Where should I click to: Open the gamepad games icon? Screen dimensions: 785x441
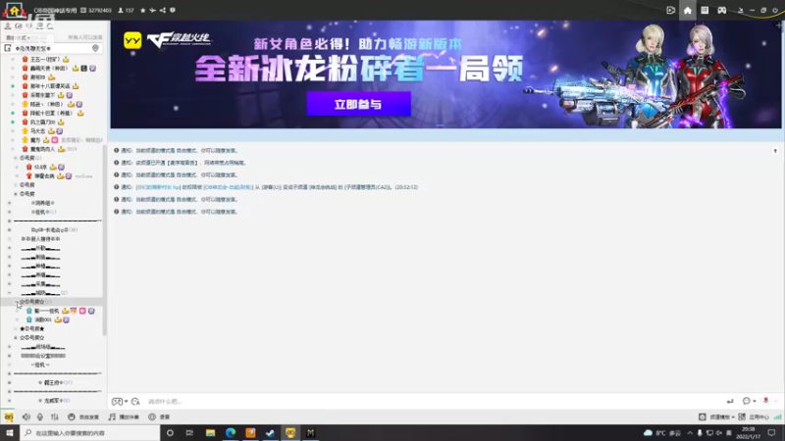pyautogui.click(x=721, y=10)
